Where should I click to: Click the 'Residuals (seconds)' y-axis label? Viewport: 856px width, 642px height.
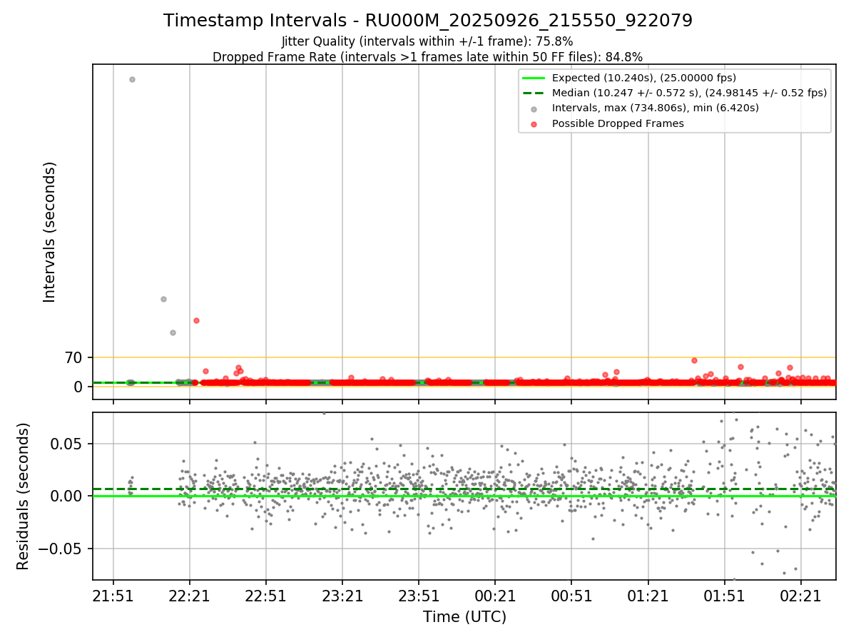click(24, 496)
